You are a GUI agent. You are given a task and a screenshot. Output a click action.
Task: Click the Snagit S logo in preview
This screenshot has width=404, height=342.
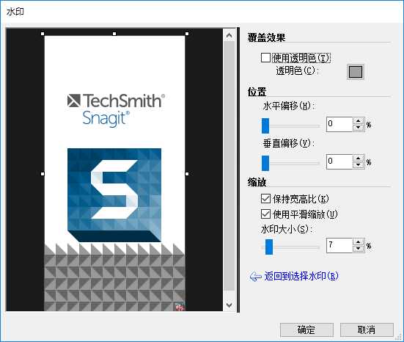click(114, 195)
